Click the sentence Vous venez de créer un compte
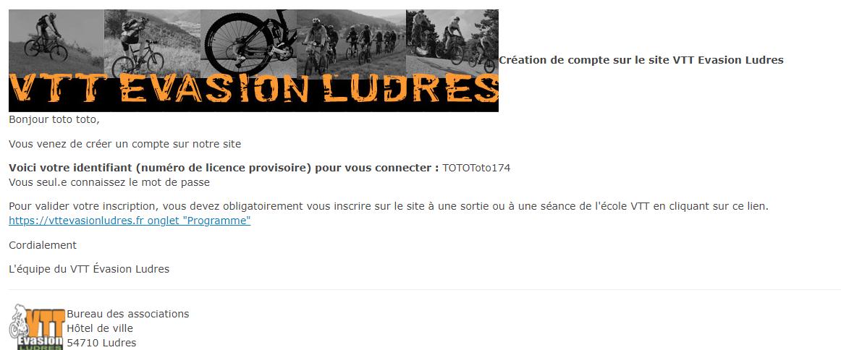This screenshot has height=350, width=841. tap(125, 144)
